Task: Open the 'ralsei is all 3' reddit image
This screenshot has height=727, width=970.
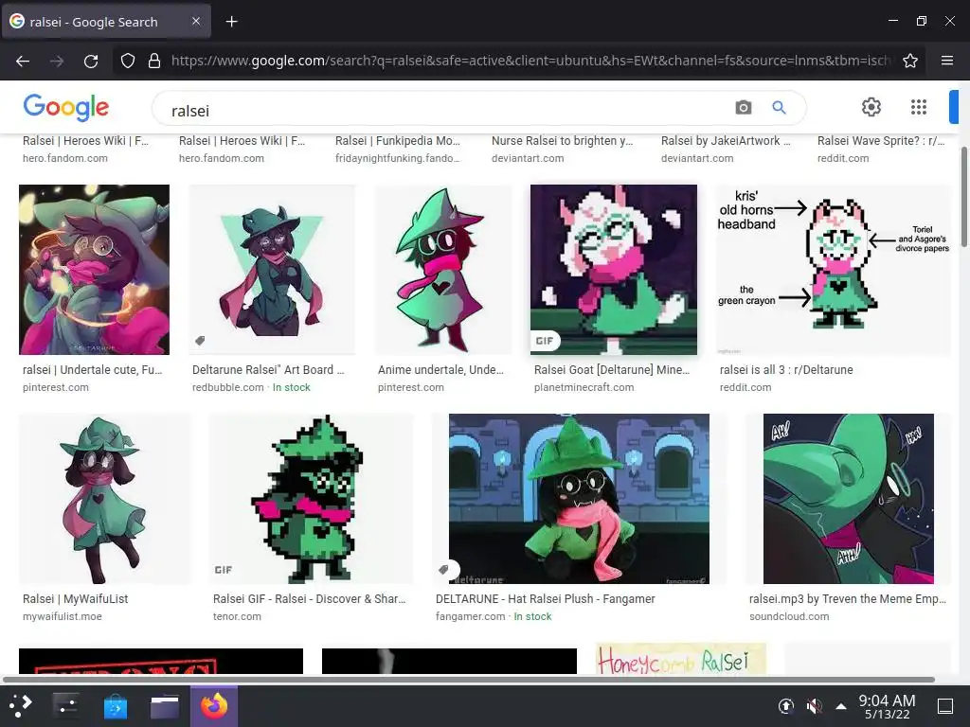Action: pos(834,270)
